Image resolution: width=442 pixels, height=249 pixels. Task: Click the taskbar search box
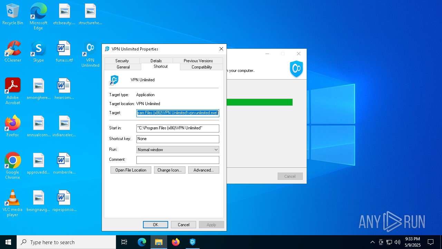(66, 242)
